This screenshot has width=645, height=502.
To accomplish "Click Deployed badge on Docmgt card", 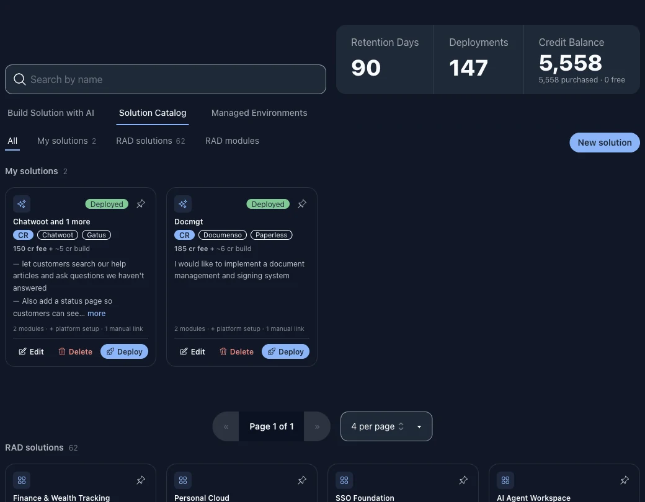I will tap(268, 204).
